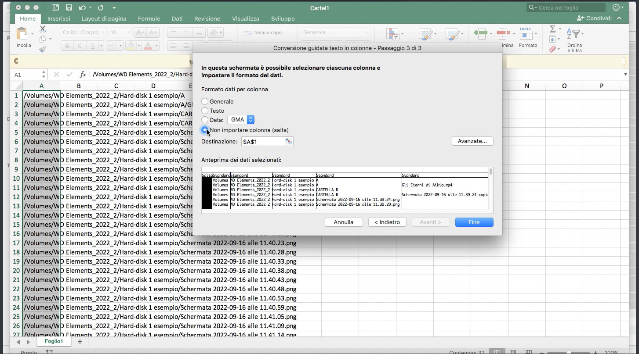639x354 pixels.
Task: Open the Formule ribbon tab
Action: (x=149, y=18)
